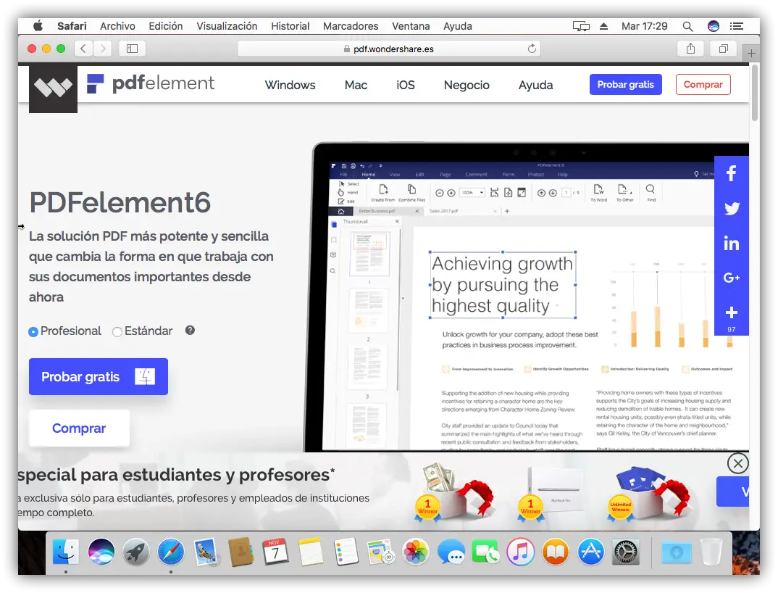Open the Windows navigation link

(290, 85)
